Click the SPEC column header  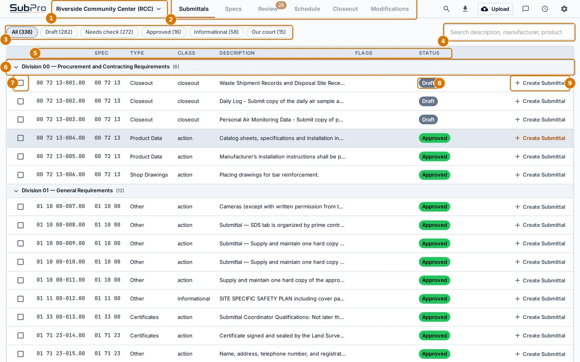click(x=101, y=53)
